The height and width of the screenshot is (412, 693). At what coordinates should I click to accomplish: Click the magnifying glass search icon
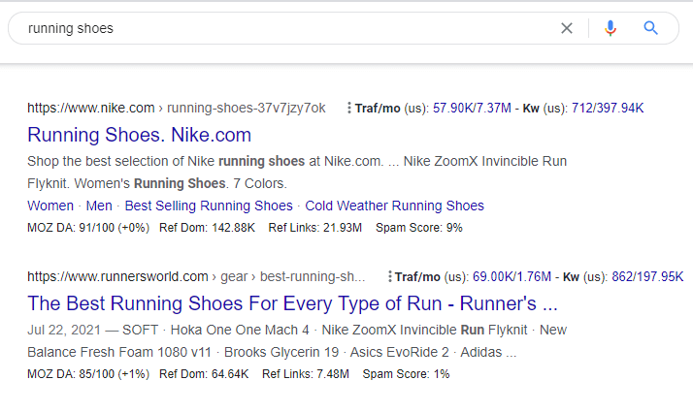click(651, 28)
